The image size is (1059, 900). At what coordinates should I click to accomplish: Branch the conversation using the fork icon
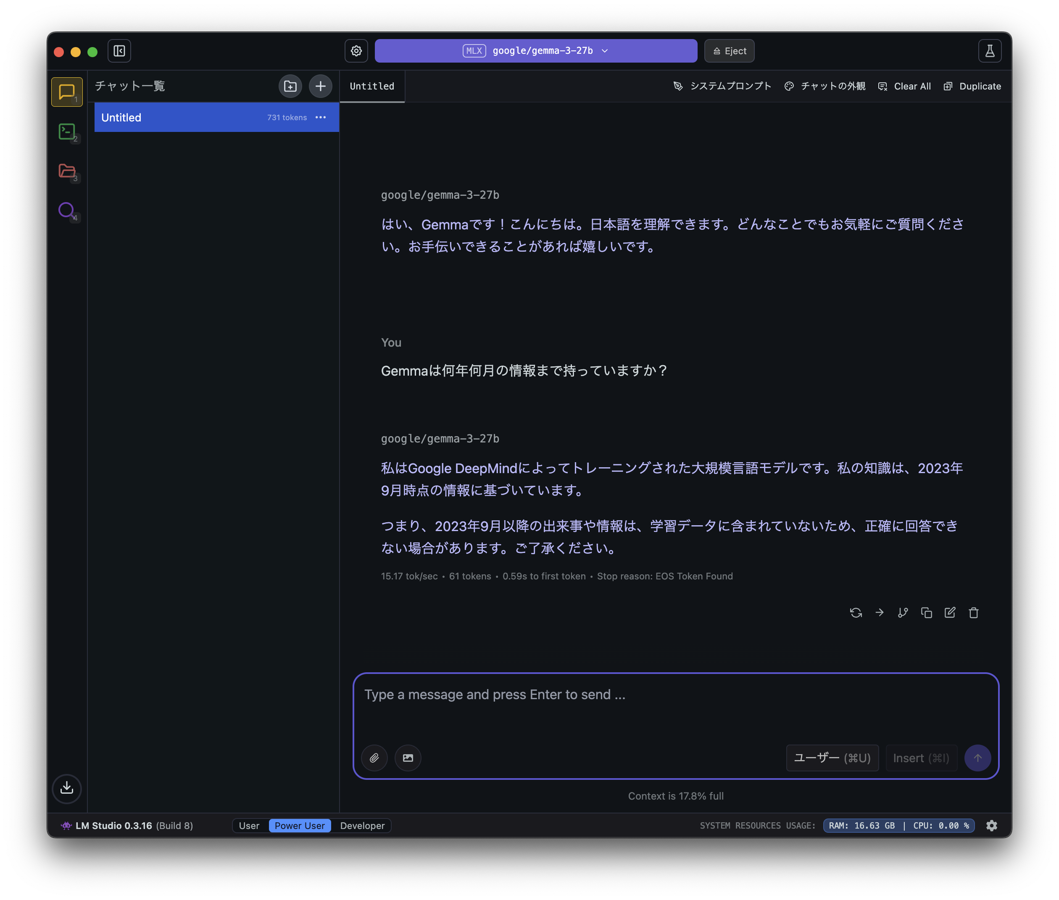point(903,612)
